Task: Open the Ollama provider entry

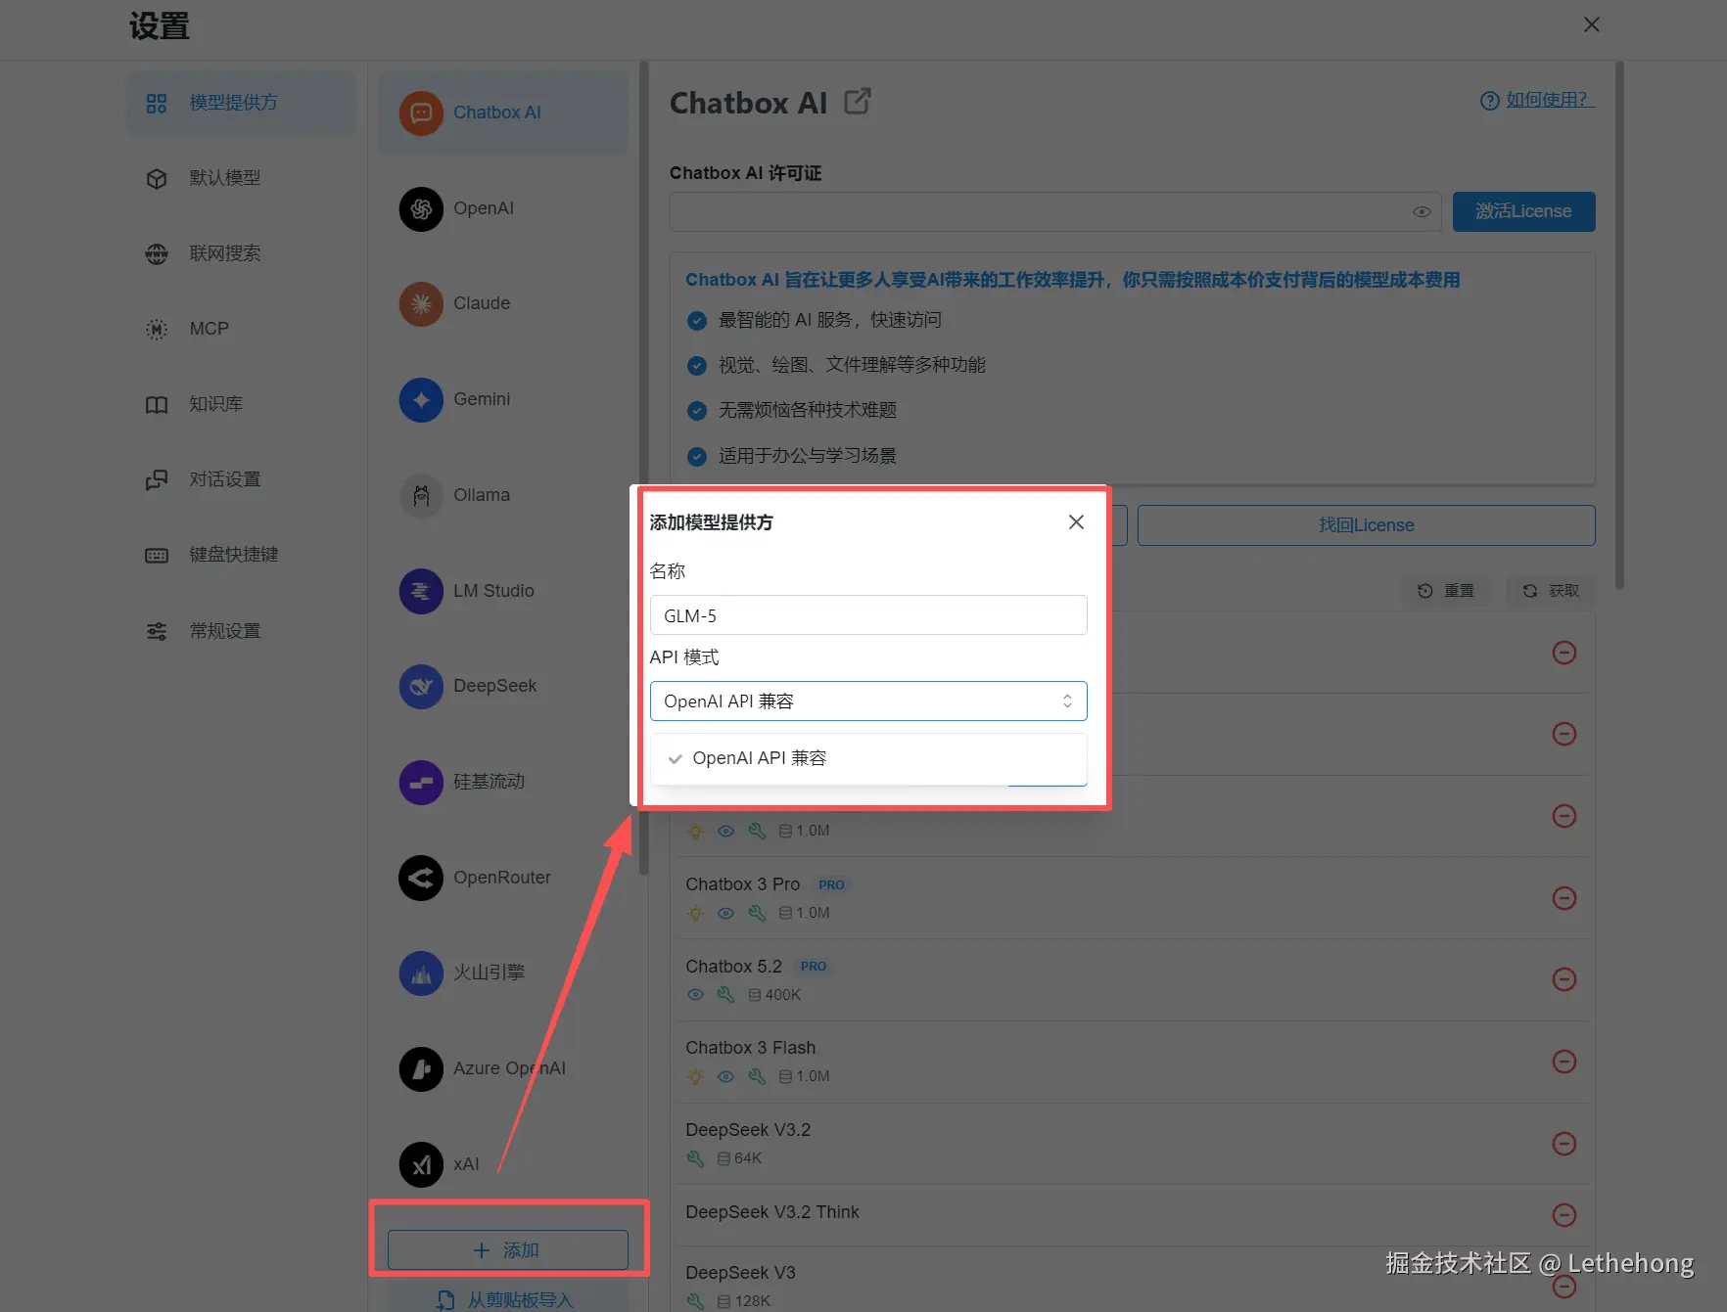Action: (503, 495)
